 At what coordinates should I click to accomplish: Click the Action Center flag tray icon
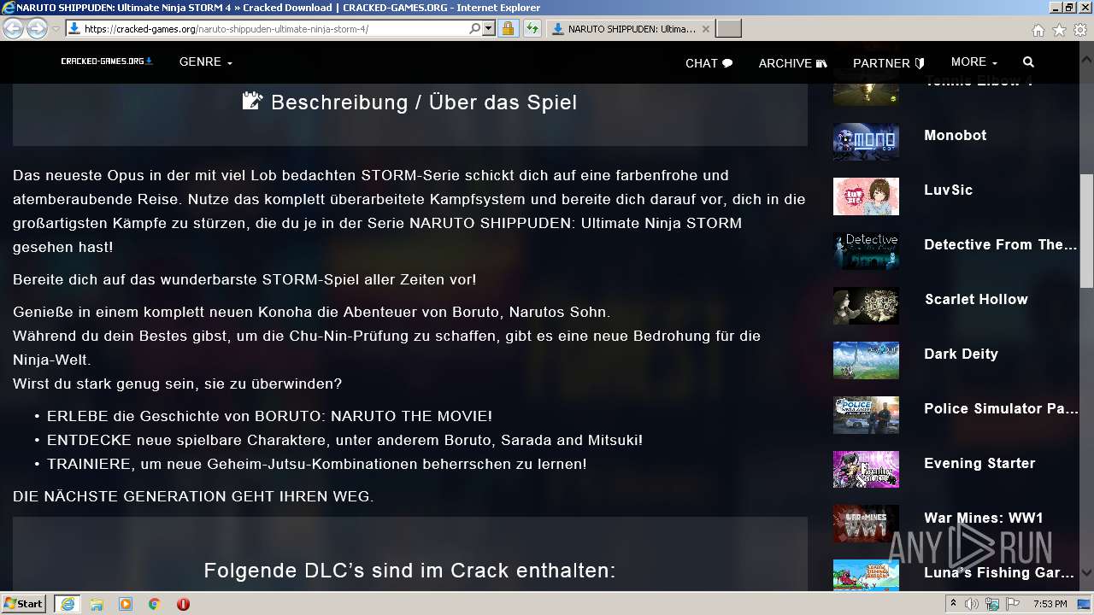tap(1013, 604)
